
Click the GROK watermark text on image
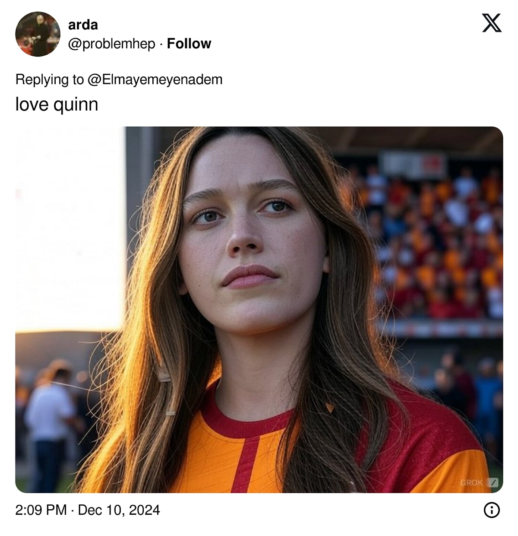coord(471,482)
